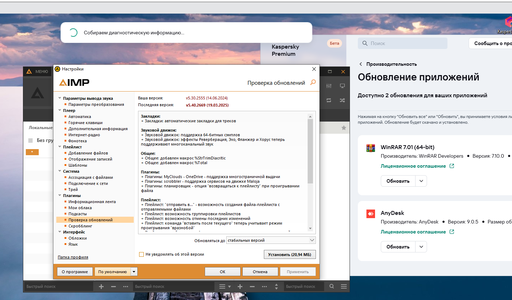This screenshot has width=512, height=300.
Task: Click the second plus icon in AIMP bottom bar
Action: [240, 286]
